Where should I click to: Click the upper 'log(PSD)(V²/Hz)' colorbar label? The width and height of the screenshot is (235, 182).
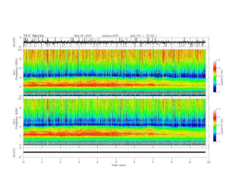point(222,78)
